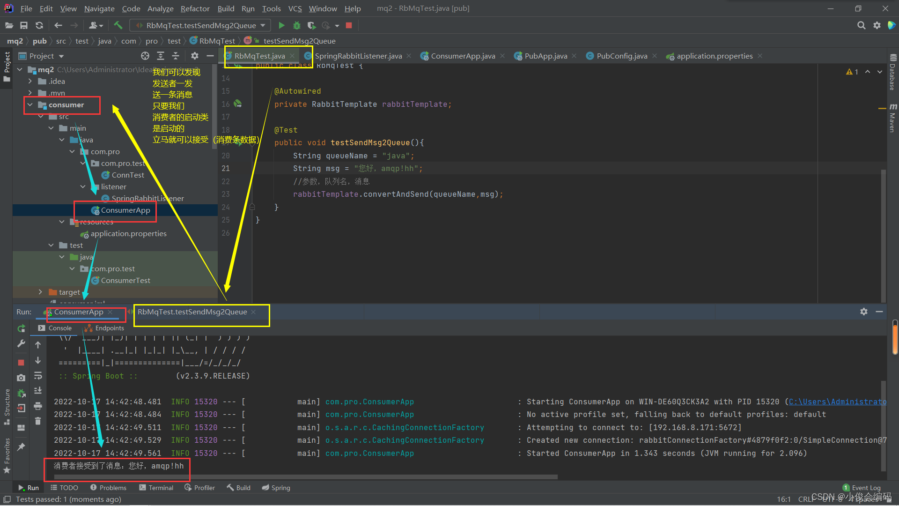This screenshot has height=506, width=899.
Task: Toggle the Project tool window stripe
Action: [7, 66]
